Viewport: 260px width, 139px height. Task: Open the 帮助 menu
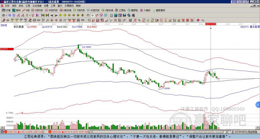78,6
